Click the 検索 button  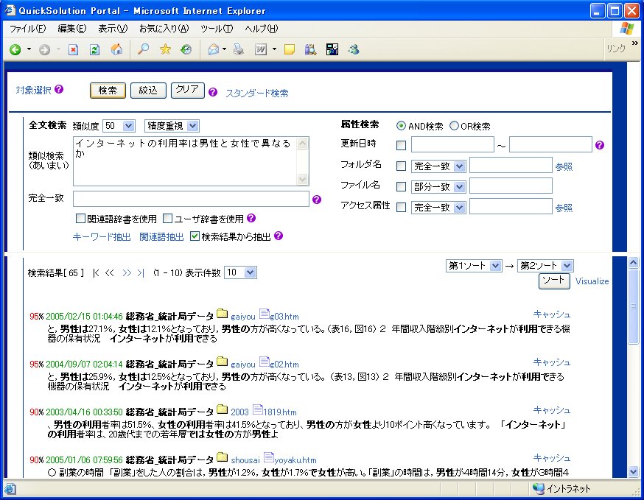(108, 91)
